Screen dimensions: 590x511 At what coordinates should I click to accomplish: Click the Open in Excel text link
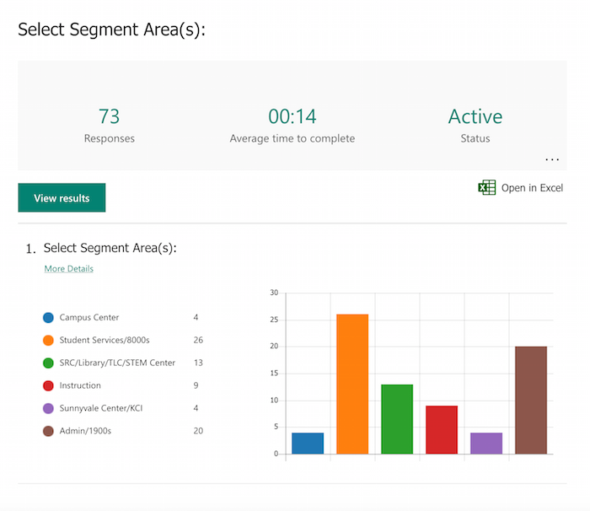click(x=532, y=188)
